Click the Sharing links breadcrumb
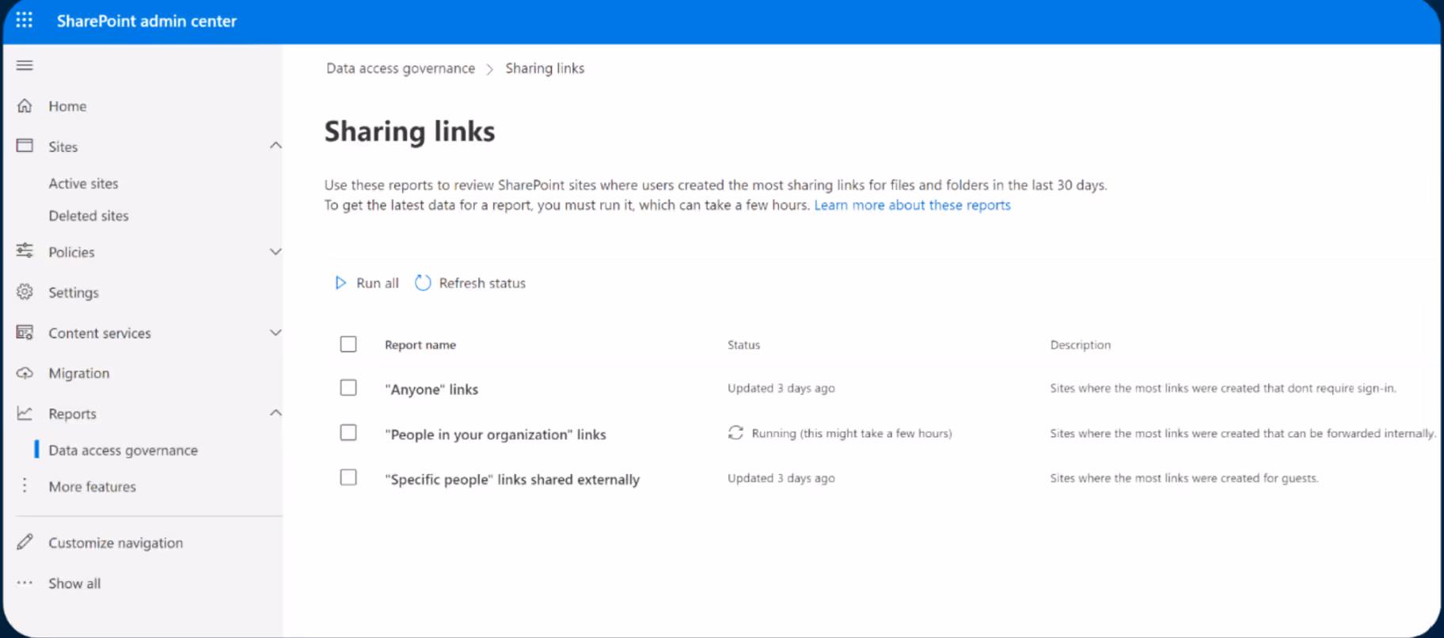 click(545, 68)
